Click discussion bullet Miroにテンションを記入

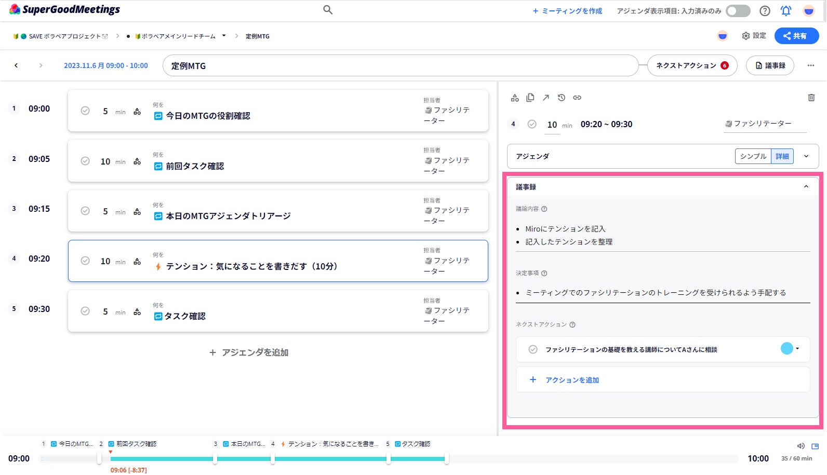tap(565, 229)
